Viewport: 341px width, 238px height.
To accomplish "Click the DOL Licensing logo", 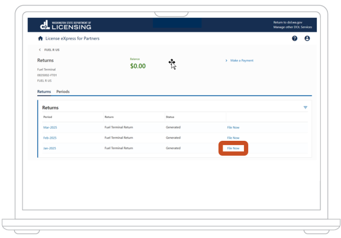I will (x=66, y=25).
